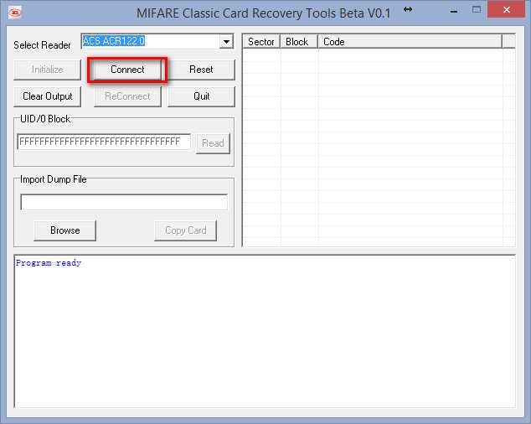Click the double-arrow icon in title bar
531x424 pixels.
pyautogui.click(x=408, y=9)
